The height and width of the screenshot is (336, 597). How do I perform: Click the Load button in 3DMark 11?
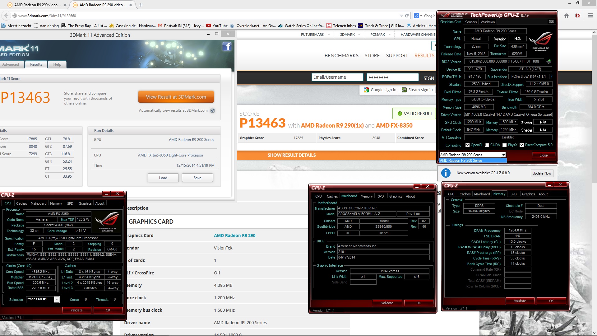[163, 178]
